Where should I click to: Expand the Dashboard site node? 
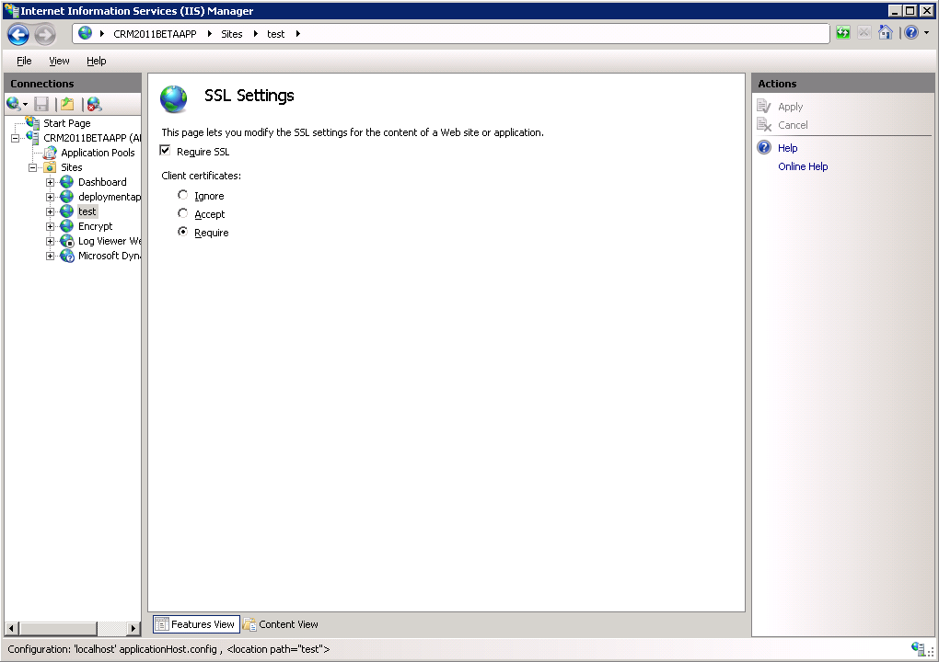tap(51, 181)
